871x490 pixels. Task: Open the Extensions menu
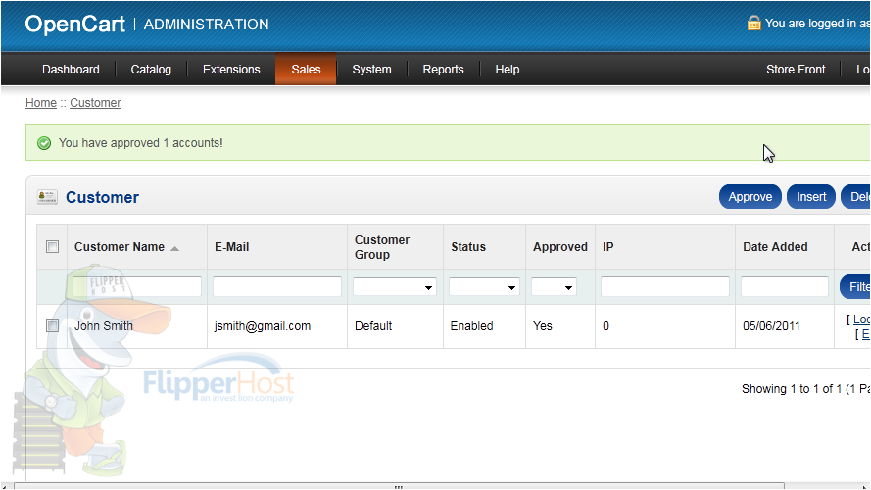(231, 70)
